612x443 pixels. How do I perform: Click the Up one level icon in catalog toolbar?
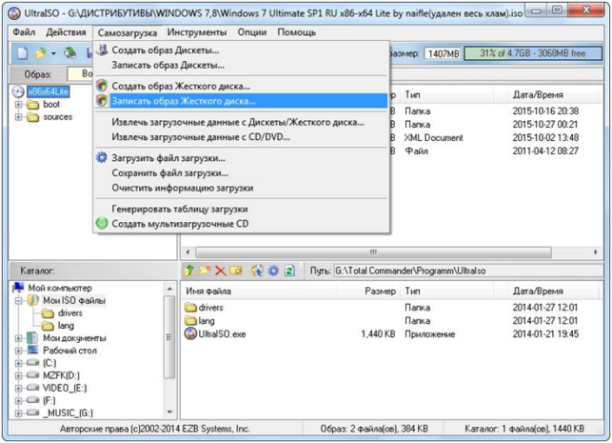click(x=189, y=271)
